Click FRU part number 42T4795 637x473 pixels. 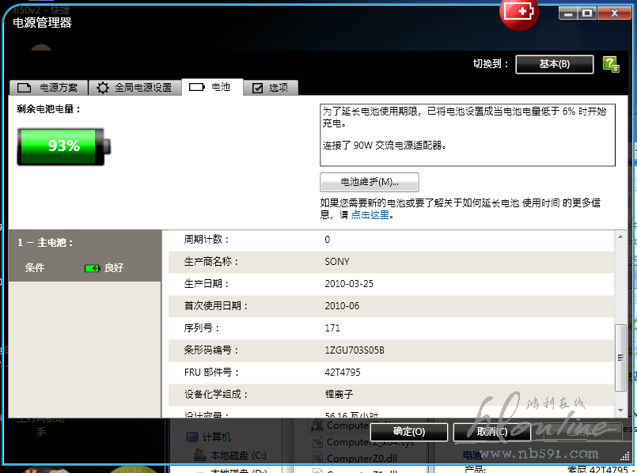point(343,373)
